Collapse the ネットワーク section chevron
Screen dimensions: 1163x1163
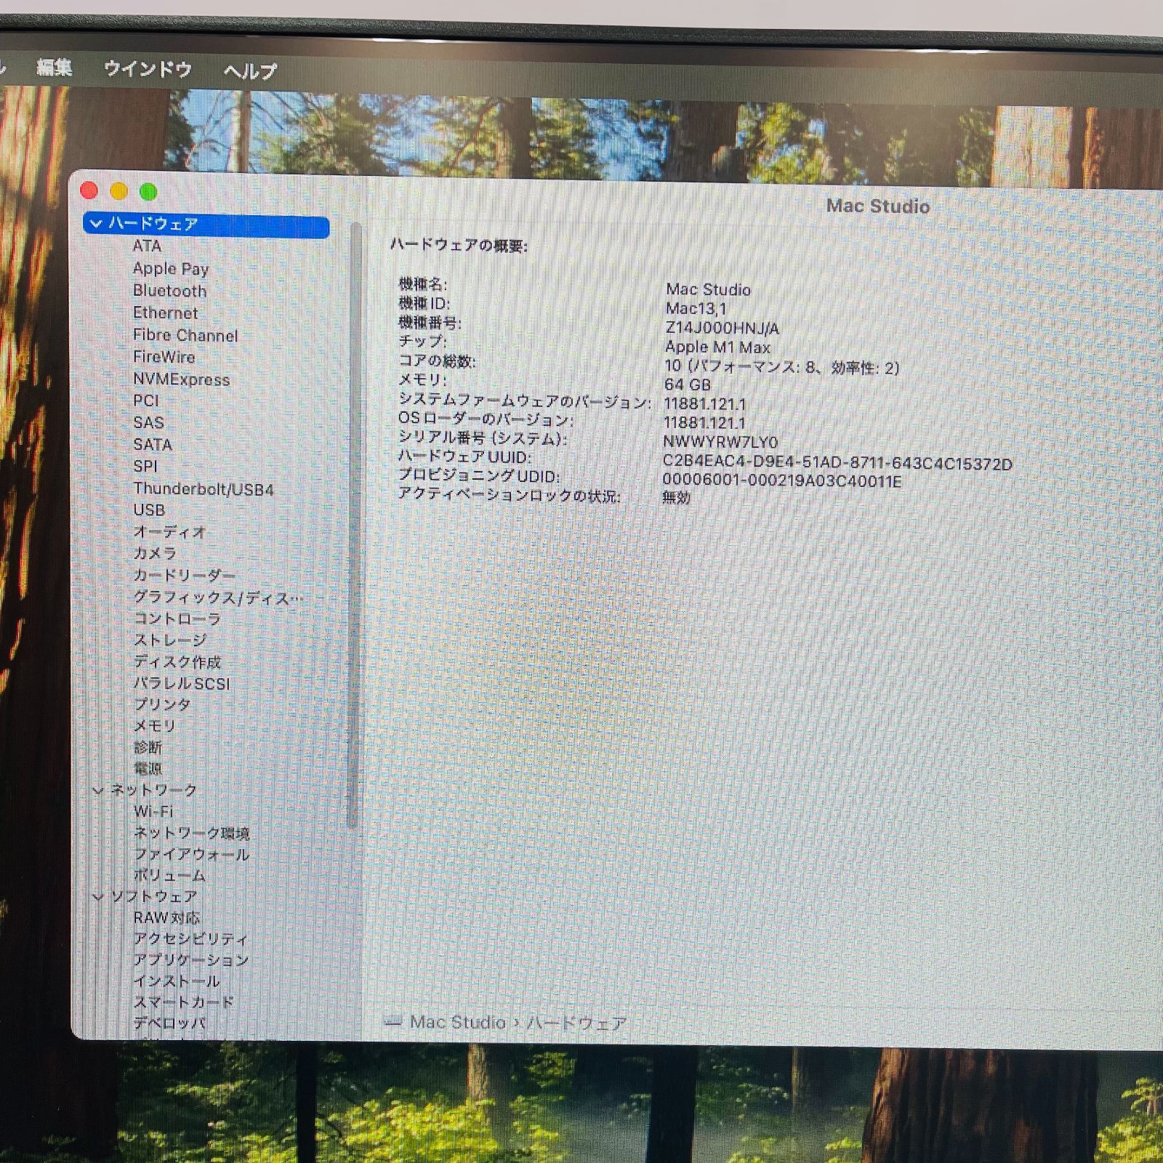[99, 790]
